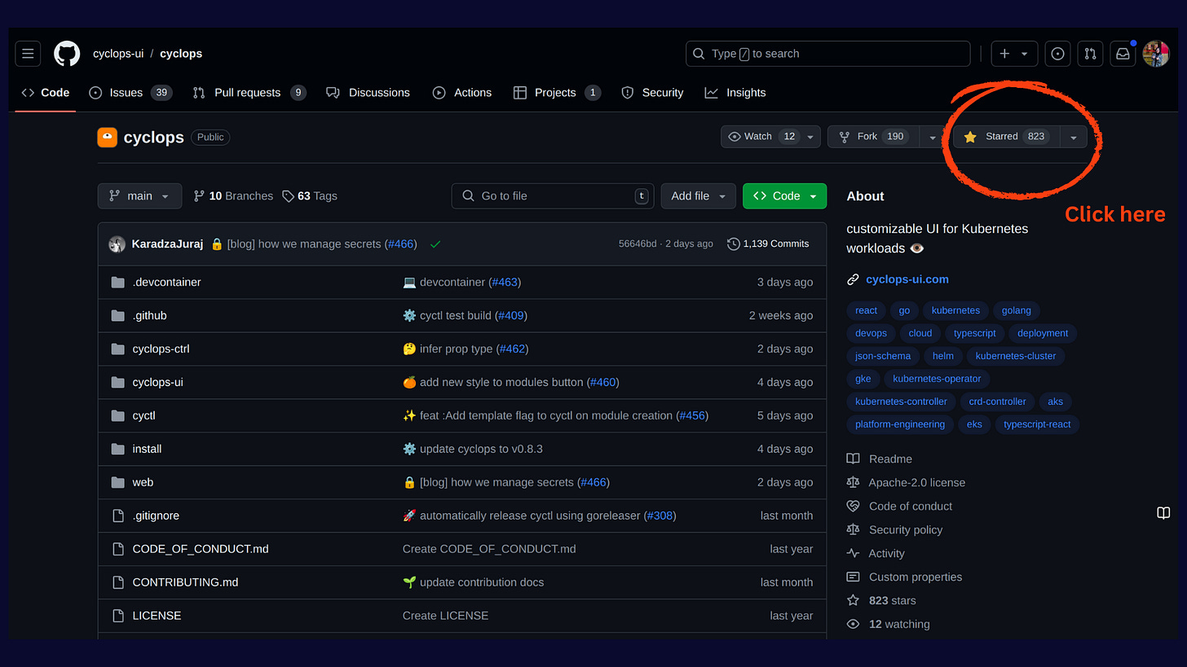Click the cyclops repository logo icon
The height and width of the screenshot is (667, 1187).
point(107,137)
